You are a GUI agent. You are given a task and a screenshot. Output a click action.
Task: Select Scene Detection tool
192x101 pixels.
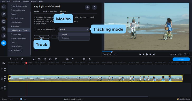coord(18,38)
